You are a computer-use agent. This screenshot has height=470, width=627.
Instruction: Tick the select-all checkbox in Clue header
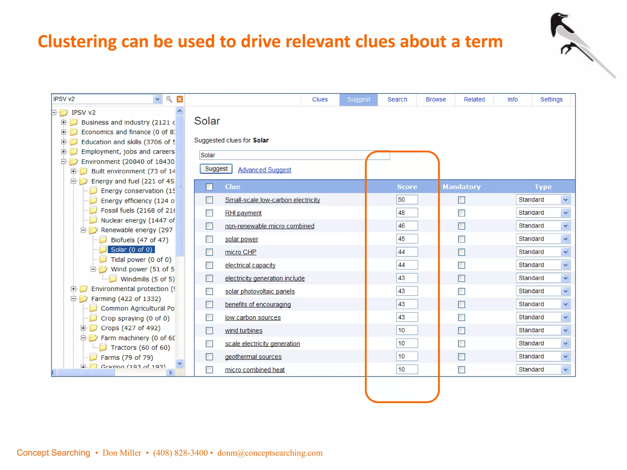[x=209, y=187]
